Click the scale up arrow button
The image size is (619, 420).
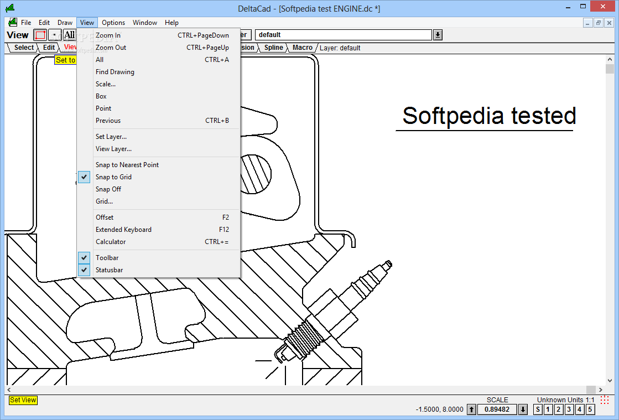click(471, 409)
